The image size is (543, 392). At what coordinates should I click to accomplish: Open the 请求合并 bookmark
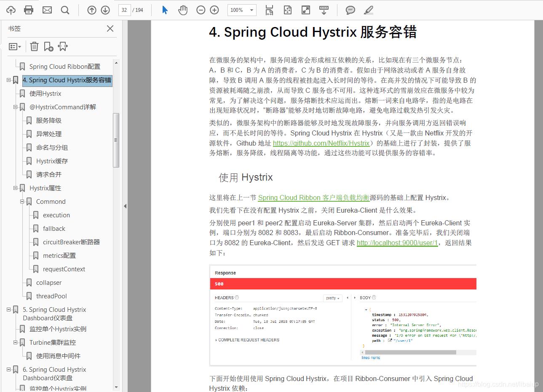[x=49, y=174]
